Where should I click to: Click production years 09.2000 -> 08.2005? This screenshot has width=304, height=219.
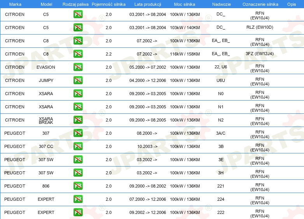(x=148, y=120)
